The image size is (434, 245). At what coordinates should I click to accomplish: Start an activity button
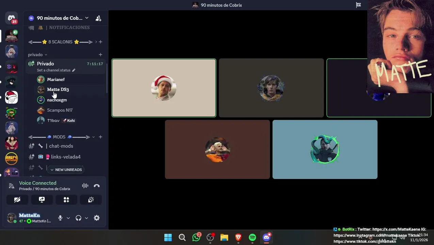tap(66, 200)
